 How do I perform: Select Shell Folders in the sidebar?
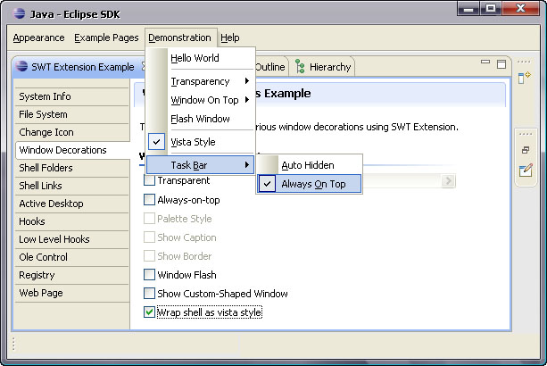coord(72,168)
